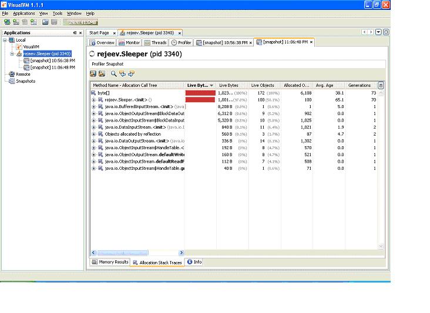The width and height of the screenshot is (430, 313).
Task: Switch to the Monitor tab
Action: tap(129, 42)
